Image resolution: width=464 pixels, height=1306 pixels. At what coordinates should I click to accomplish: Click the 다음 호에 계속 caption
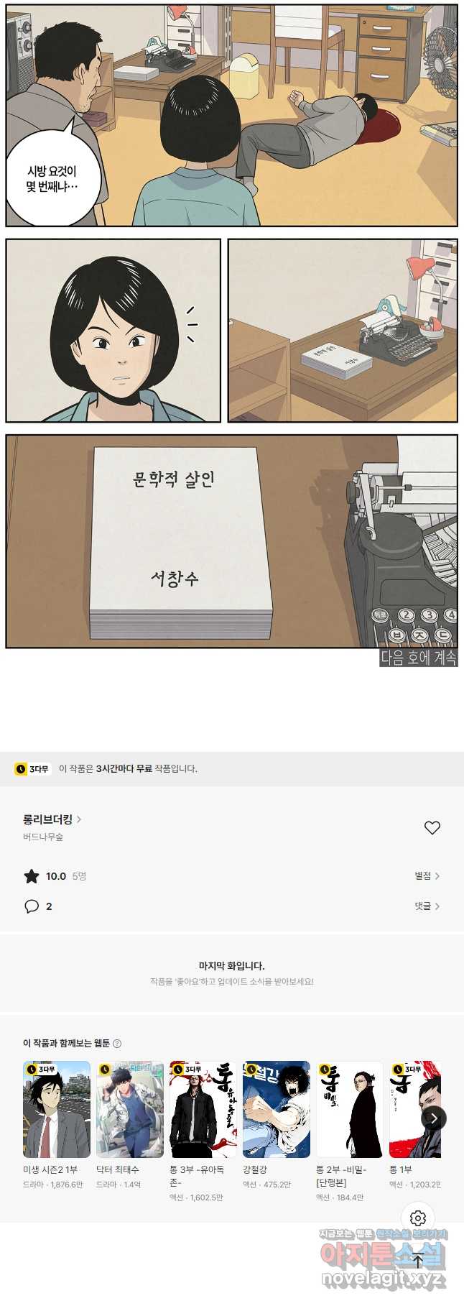[x=419, y=657]
